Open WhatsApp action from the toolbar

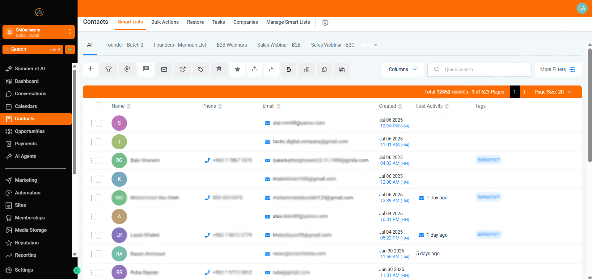324,69
